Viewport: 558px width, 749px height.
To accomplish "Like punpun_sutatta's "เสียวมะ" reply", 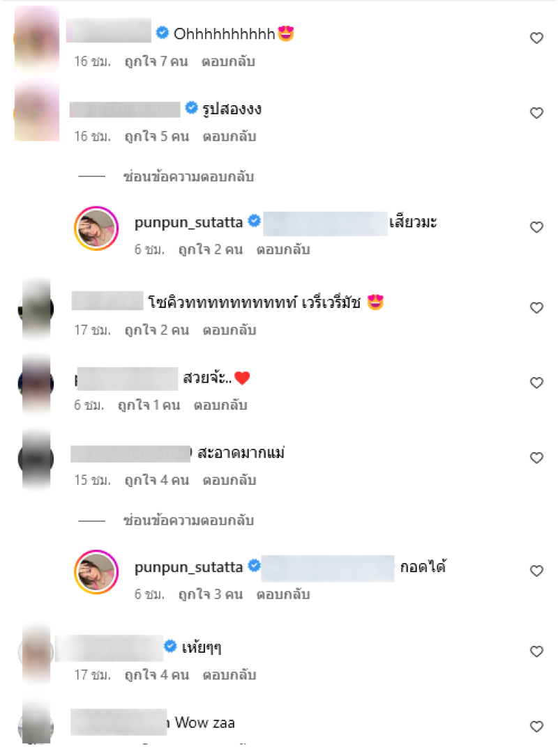I will [536, 227].
